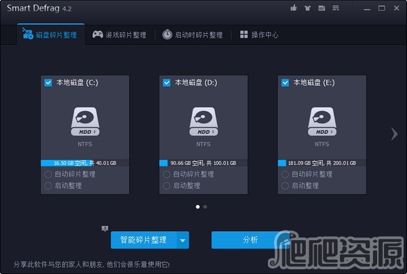Click the E: drive HDD icon

click(x=322, y=122)
